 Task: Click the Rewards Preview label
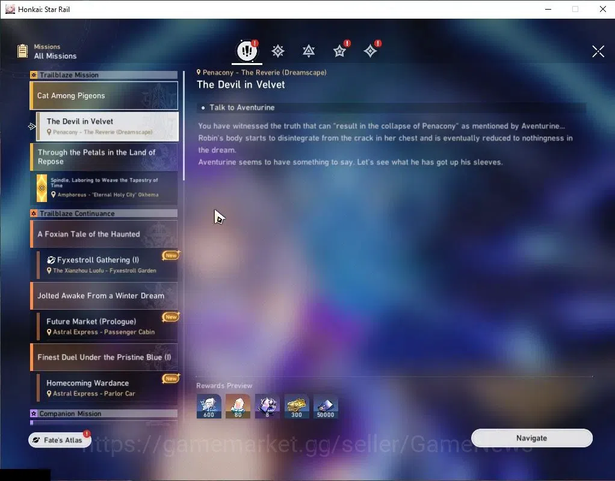(224, 386)
